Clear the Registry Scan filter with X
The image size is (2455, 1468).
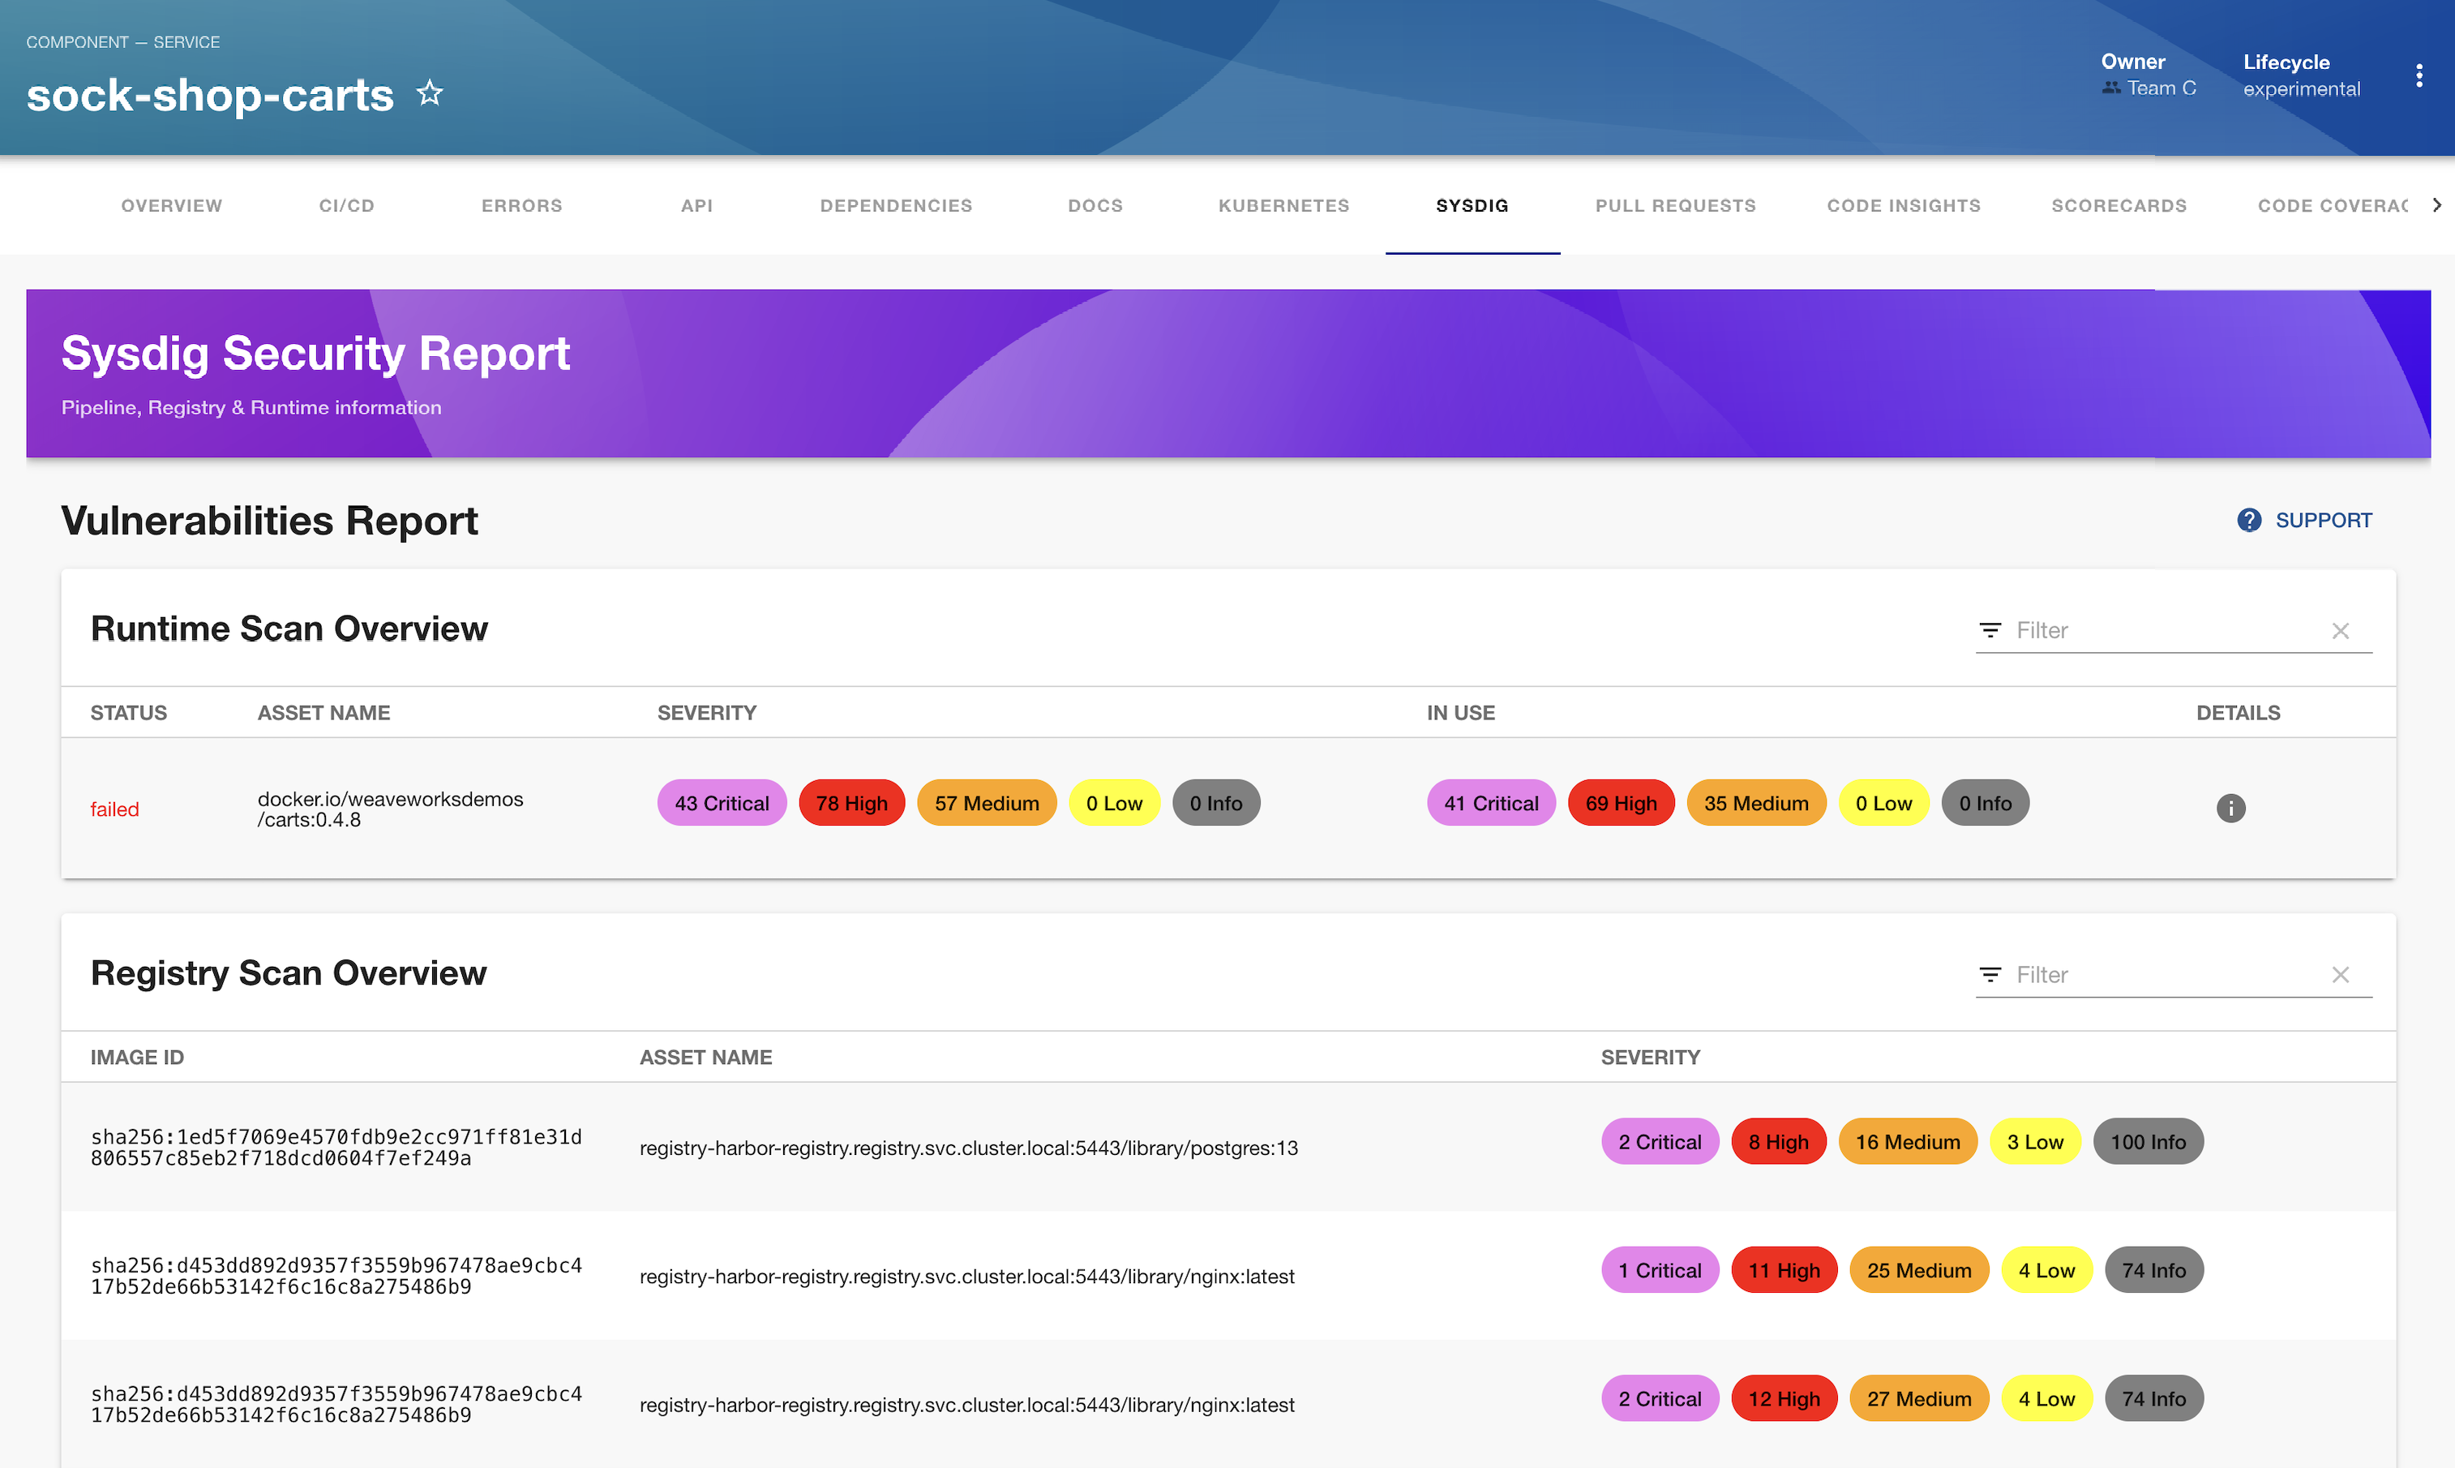pos(2339,976)
